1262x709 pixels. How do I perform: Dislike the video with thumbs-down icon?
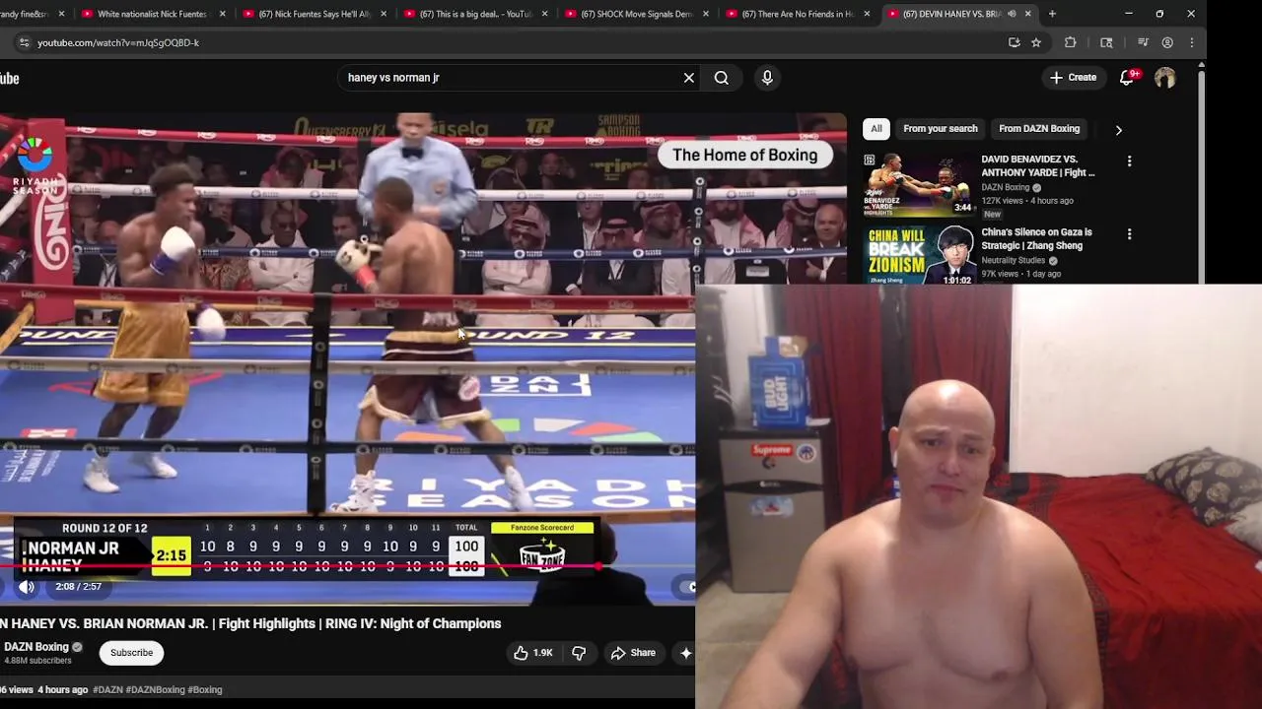(579, 653)
